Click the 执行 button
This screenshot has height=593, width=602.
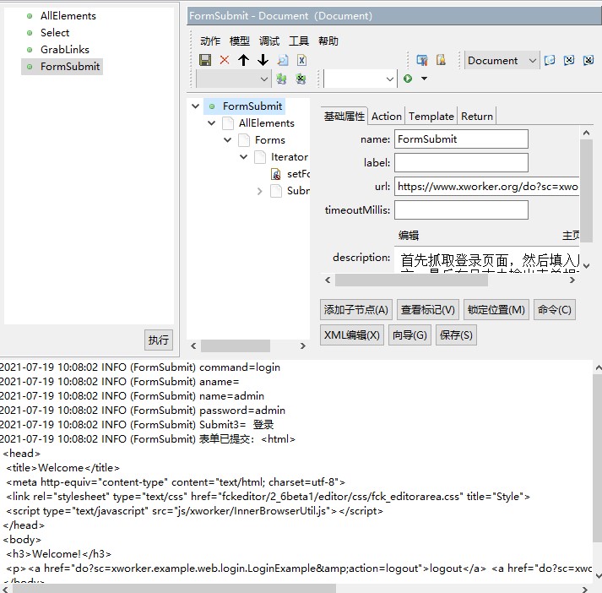pyautogui.click(x=159, y=340)
